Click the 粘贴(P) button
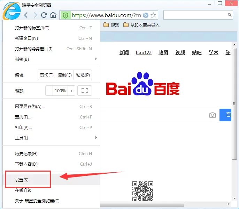 coord(83,75)
